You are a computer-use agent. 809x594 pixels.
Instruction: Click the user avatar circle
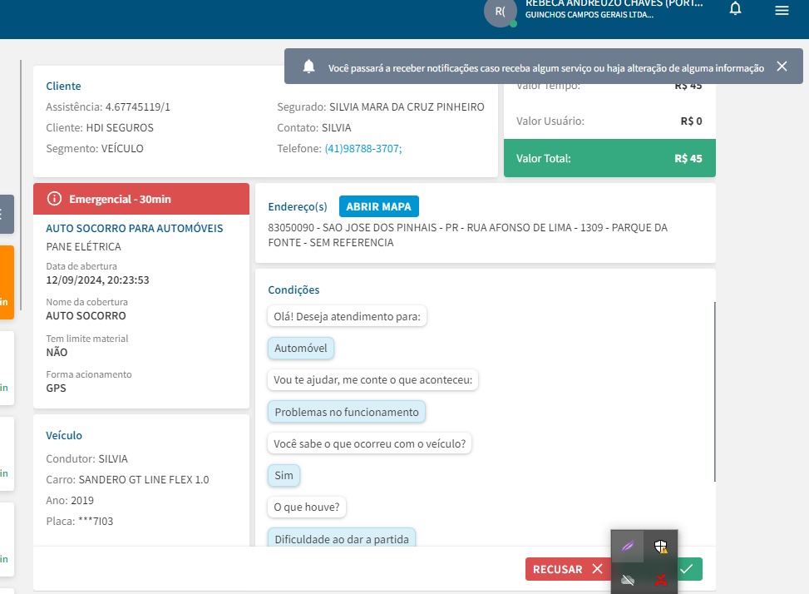coord(500,12)
